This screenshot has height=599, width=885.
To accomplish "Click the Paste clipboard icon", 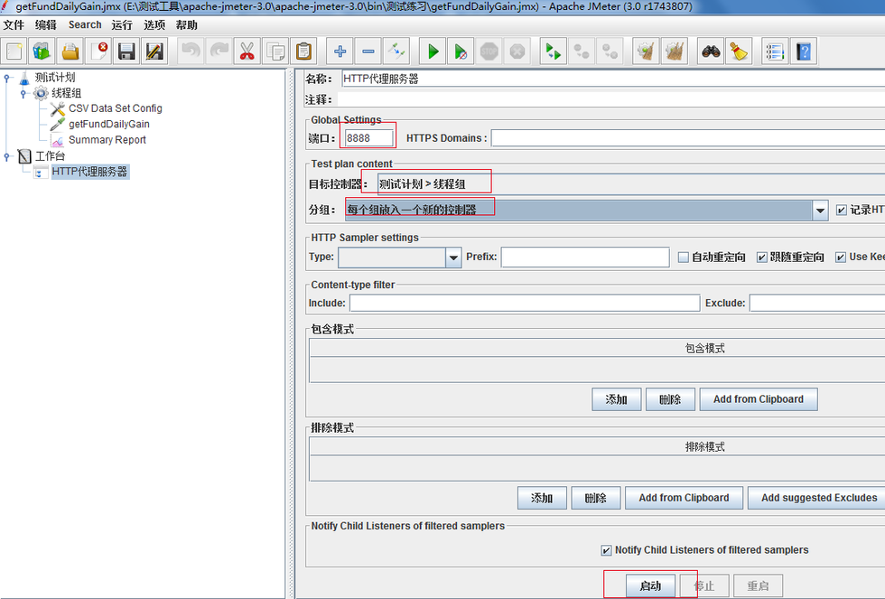I will tap(303, 51).
